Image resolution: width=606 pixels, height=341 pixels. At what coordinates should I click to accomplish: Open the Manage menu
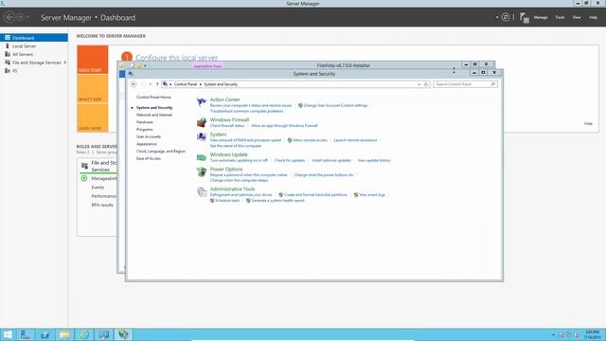click(x=541, y=17)
